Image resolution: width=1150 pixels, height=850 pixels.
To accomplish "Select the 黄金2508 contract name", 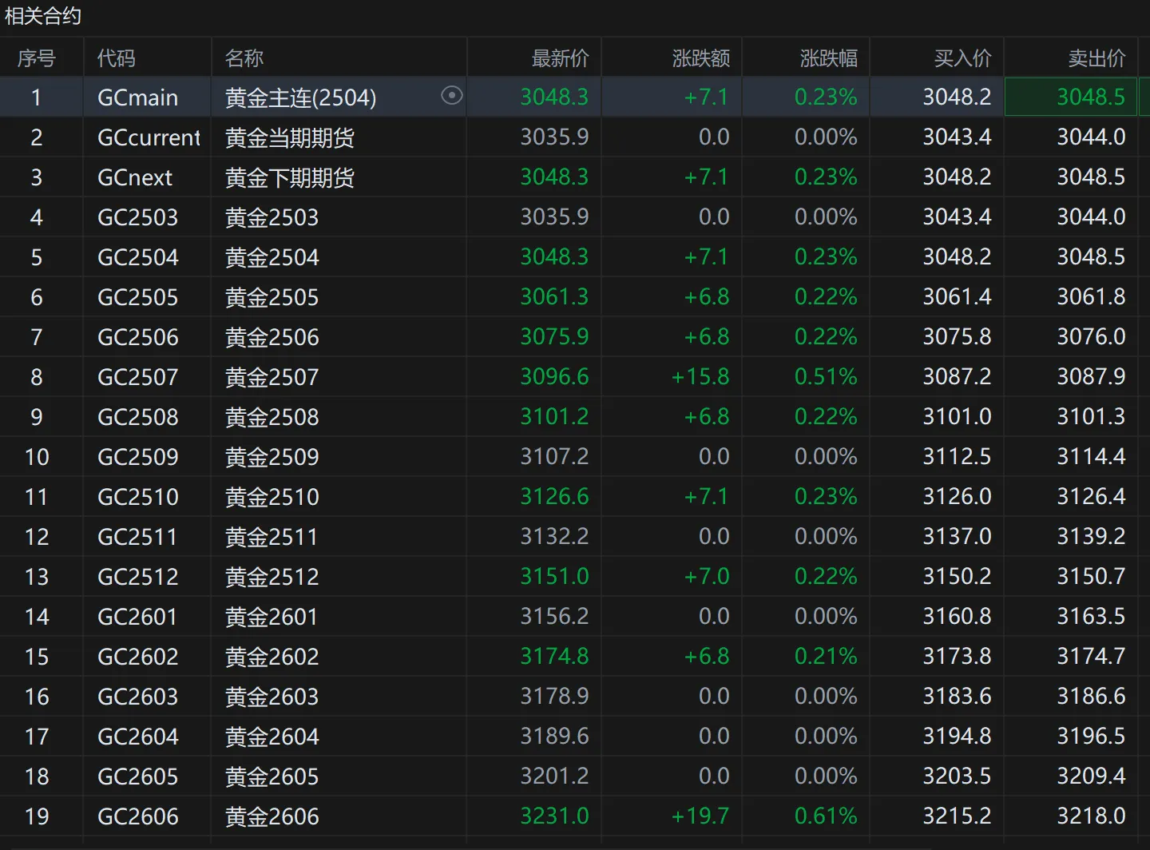I will point(272,417).
